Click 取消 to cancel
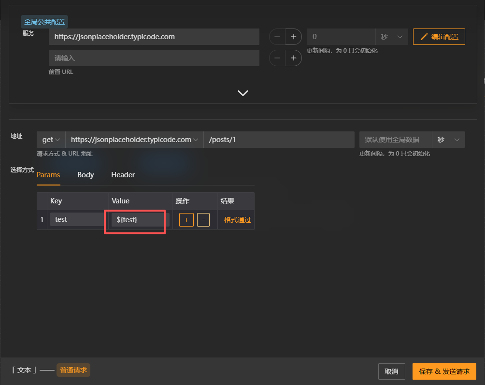The width and height of the screenshot is (485, 385). pyautogui.click(x=392, y=371)
